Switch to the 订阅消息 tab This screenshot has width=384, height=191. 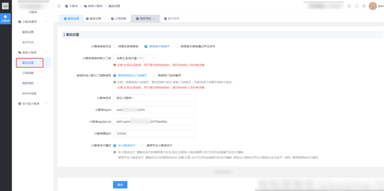point(118,19)
